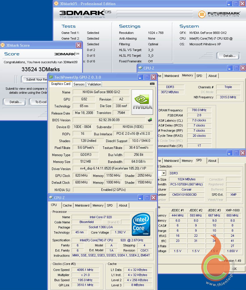Click the front CPU-Z title bar icon

[x=51, y=197]
